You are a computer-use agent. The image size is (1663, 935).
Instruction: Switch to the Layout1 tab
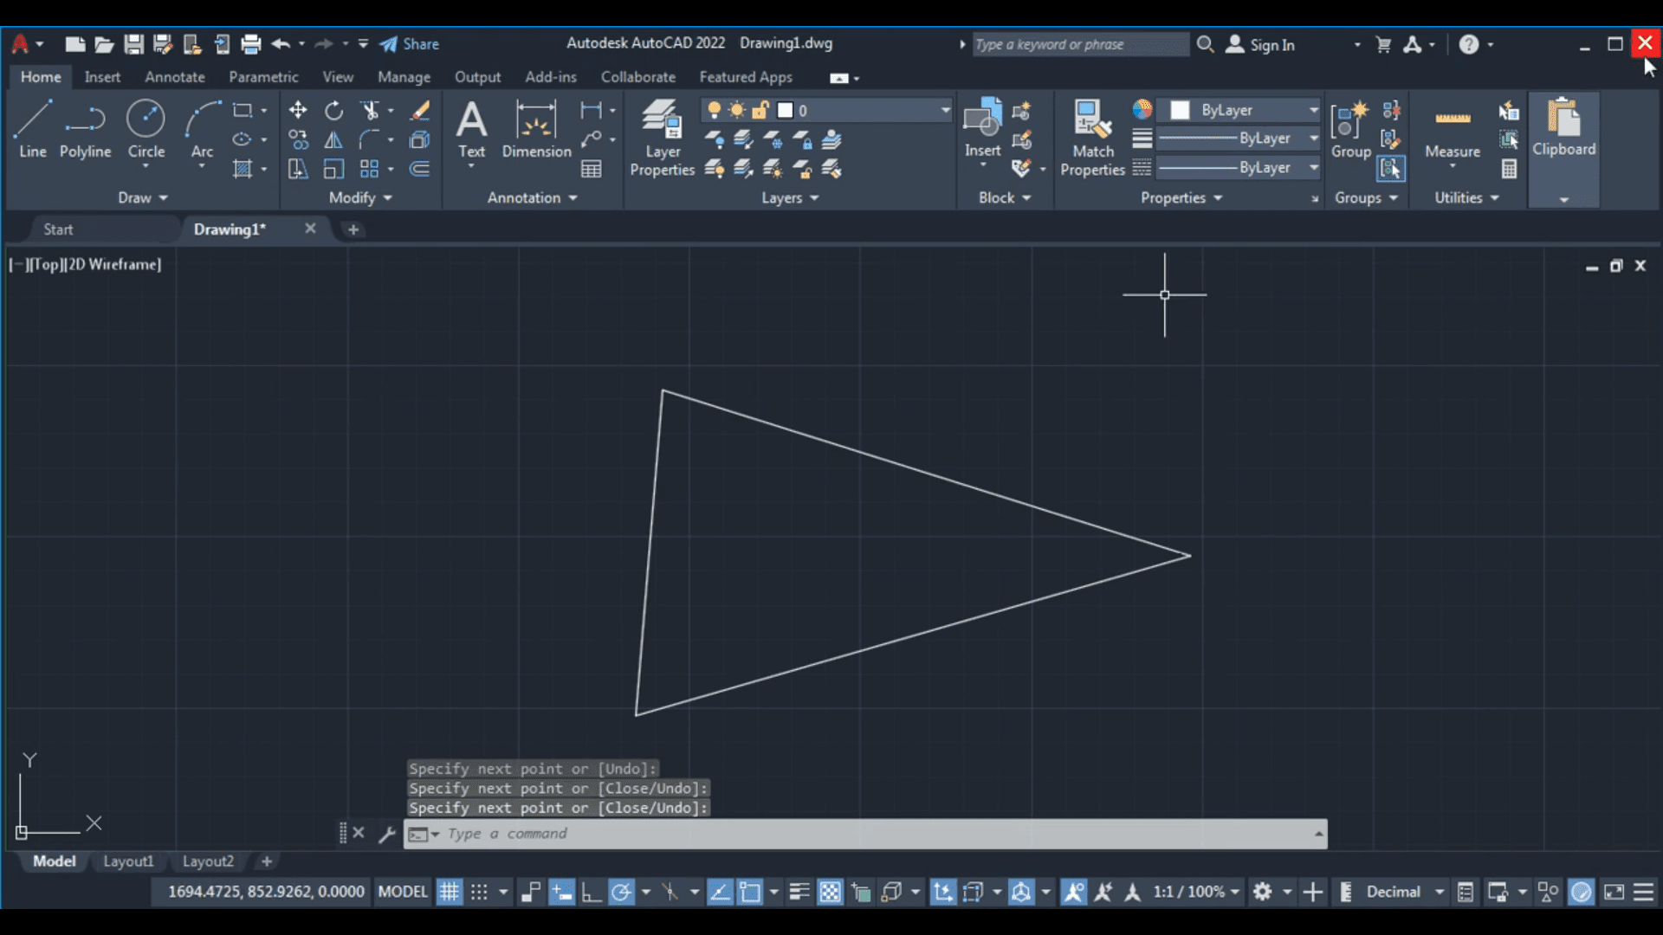click(x=128, y=861)
